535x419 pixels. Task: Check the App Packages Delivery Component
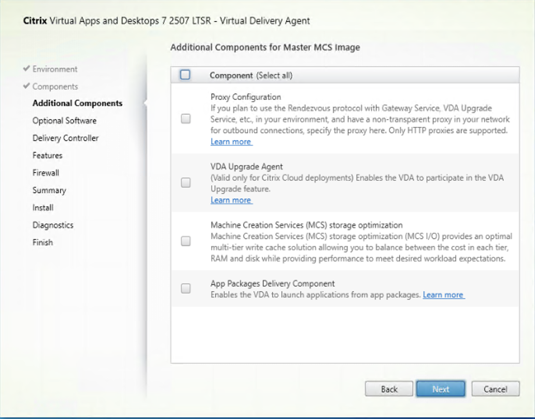[185, 288]
